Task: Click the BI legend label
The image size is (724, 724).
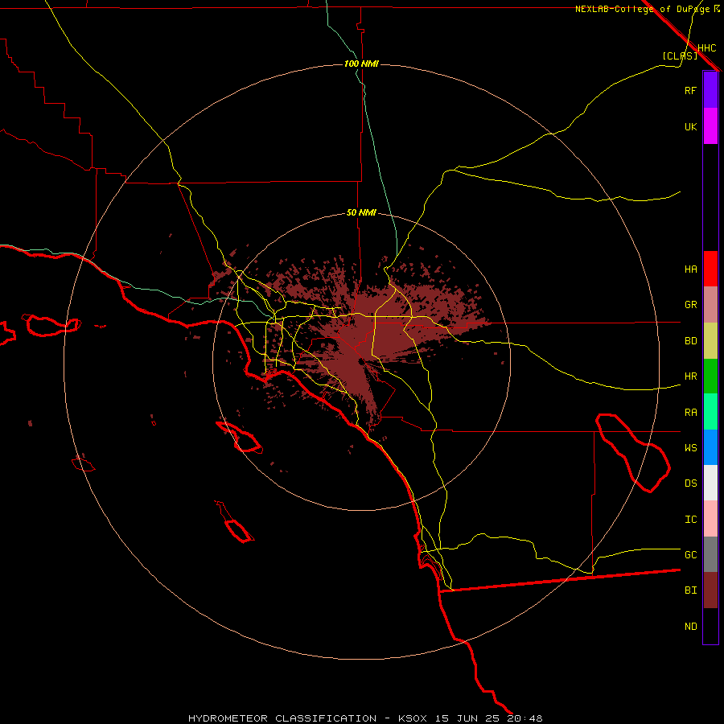Action: pos(690,590)
